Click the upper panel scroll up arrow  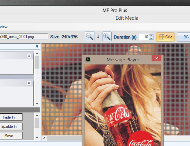pyautogui.click(x=37, y=54)
